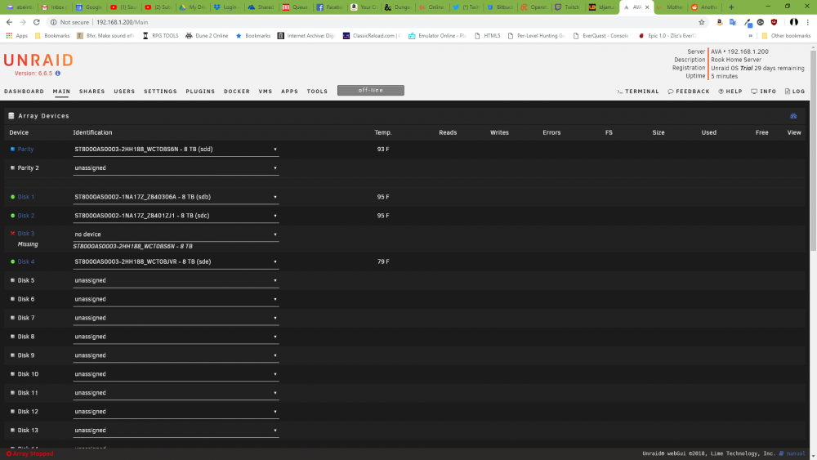Open the Disk 6 unassigned dropdown
The height and width of the screenshot is (460, 817).
(176, 299)
